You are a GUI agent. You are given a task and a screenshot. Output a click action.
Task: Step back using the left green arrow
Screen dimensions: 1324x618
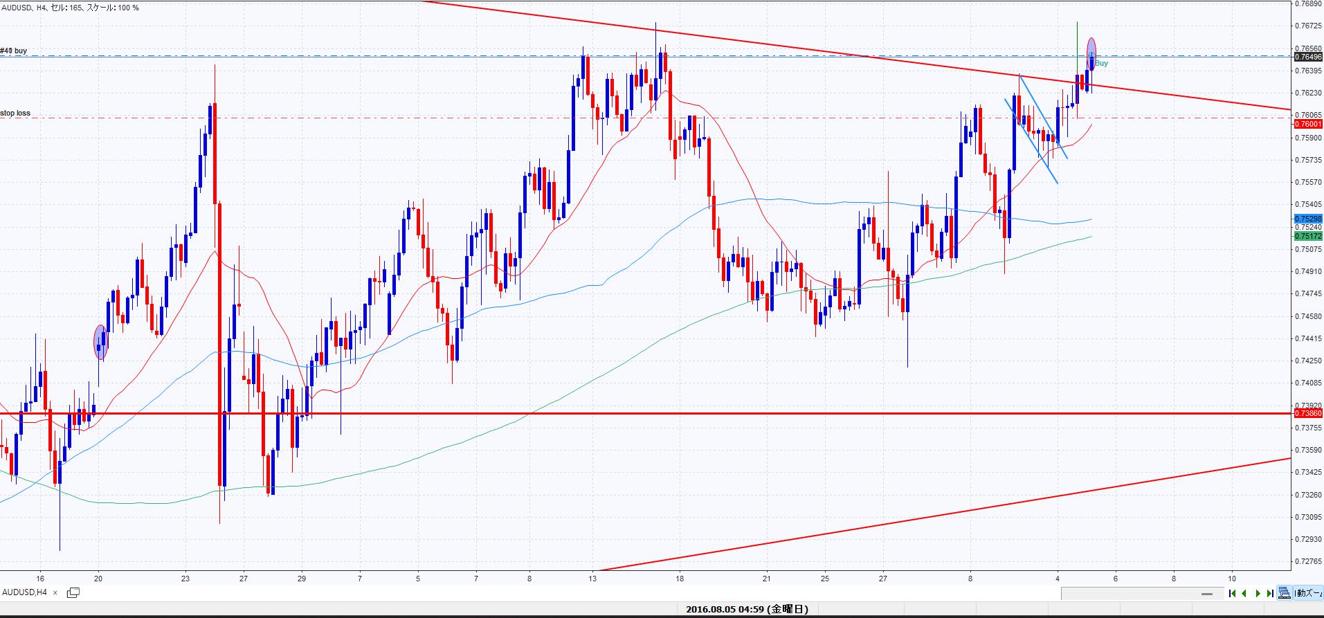click(1244, 593)
